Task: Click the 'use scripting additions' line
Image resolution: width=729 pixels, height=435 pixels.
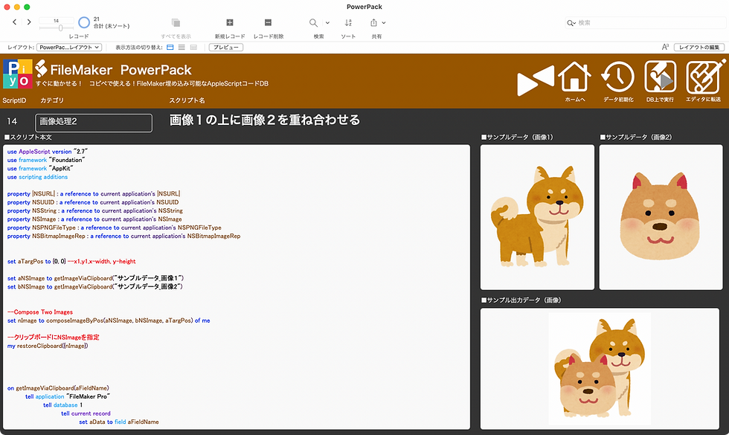Action: 38,177
